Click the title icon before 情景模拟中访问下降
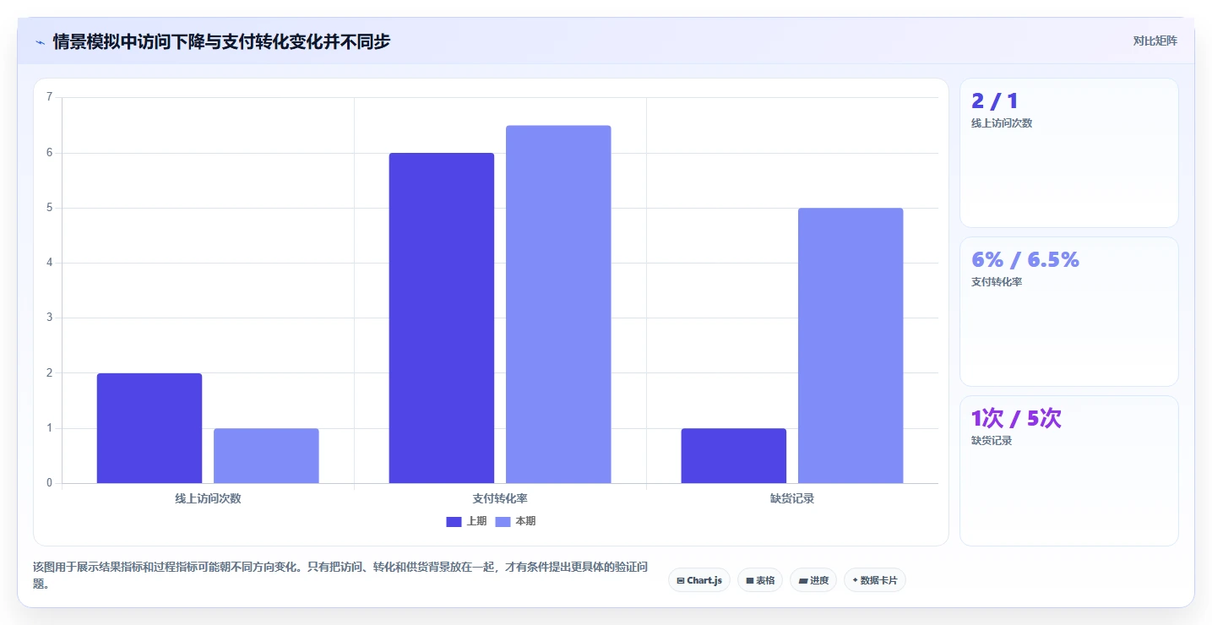1212x625 pixels. 40,41
